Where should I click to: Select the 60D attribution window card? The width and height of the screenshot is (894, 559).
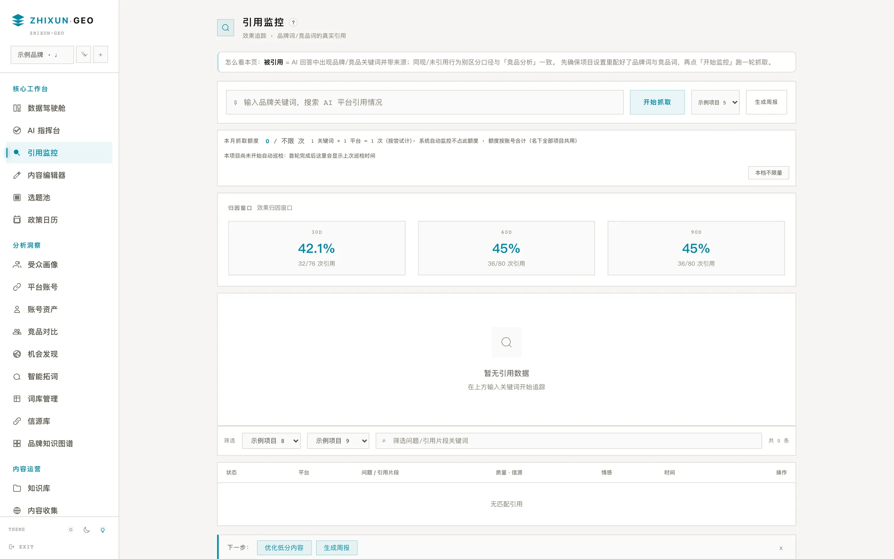[506, 248]
